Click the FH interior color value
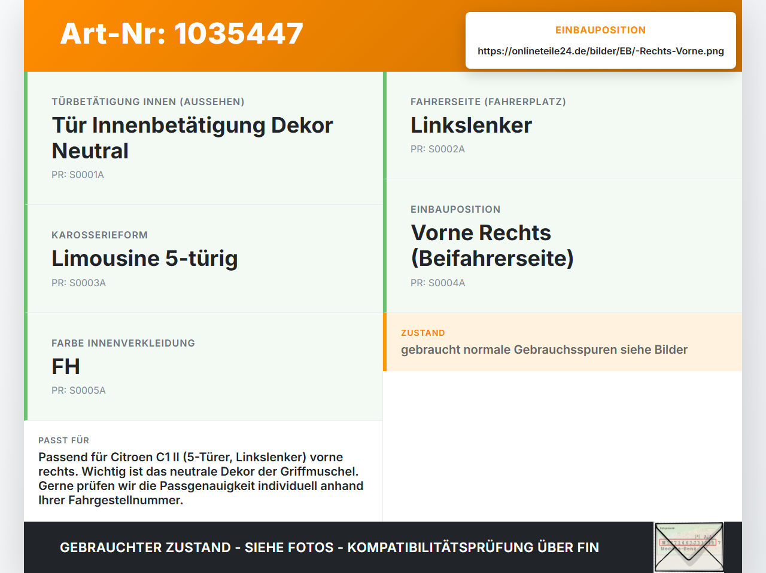Screen dimensions: 766x573 (x=66, y=366)
